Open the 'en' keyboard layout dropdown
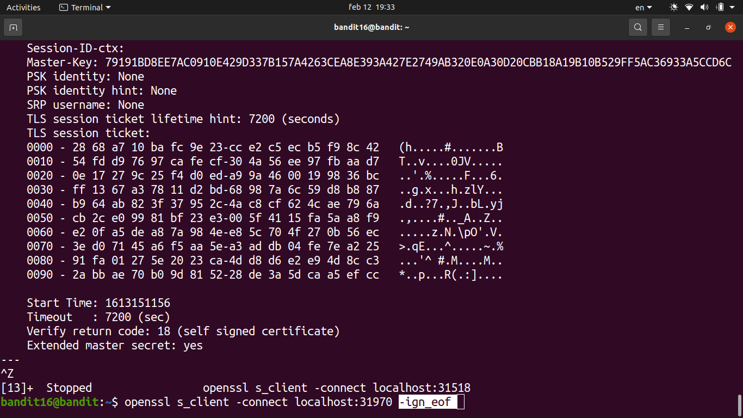The image size is (743, 418). (643, 8)
